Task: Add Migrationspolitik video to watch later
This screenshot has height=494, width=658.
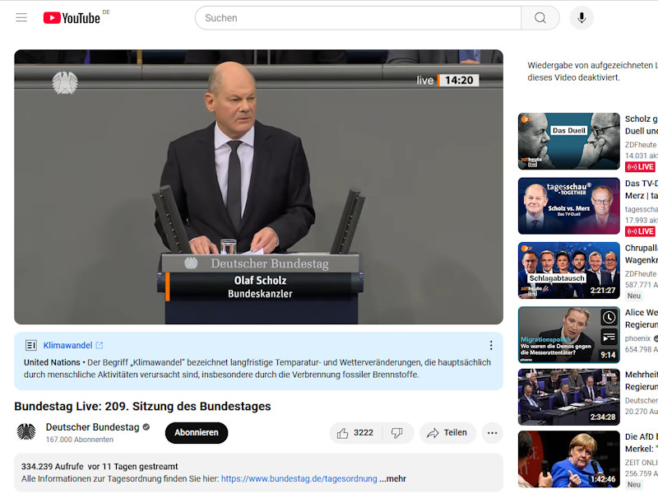Action: point(609,318)
